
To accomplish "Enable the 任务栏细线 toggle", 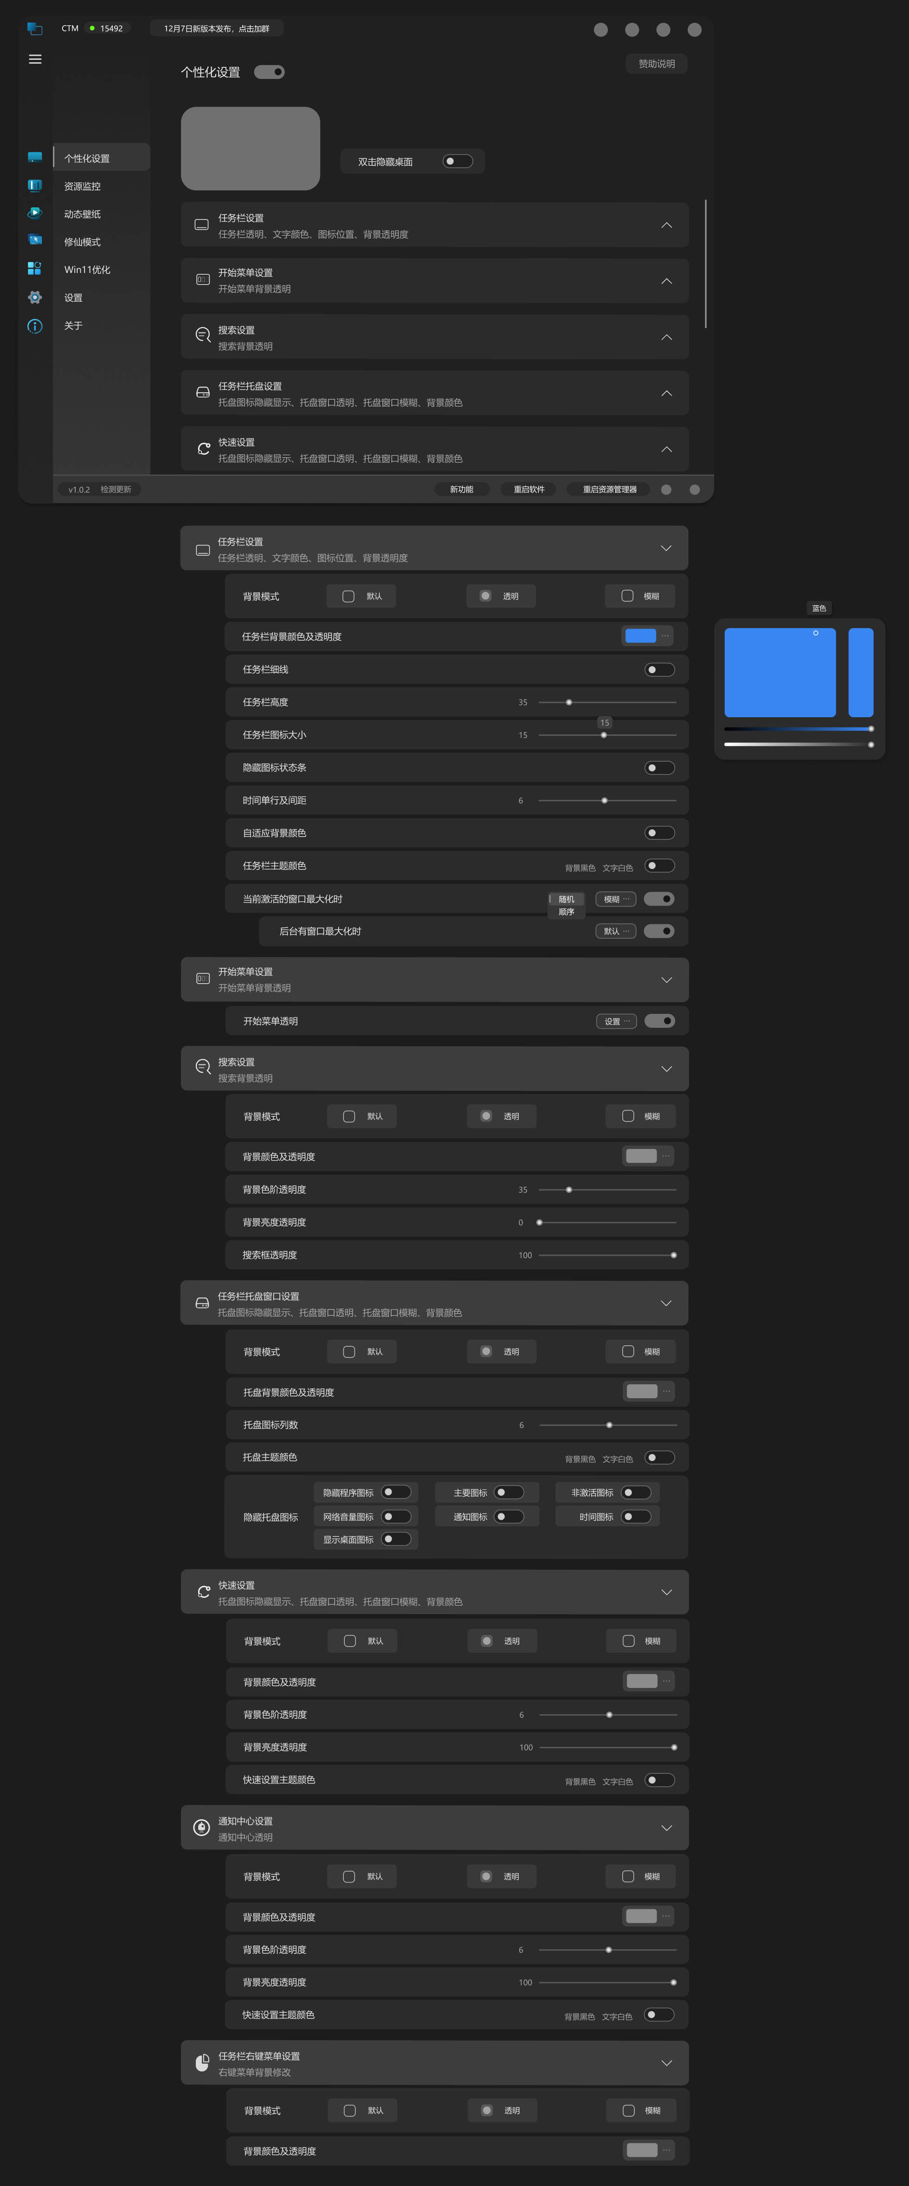I will (659, 669).
